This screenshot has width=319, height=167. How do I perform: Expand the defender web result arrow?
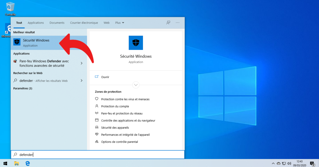82,80
